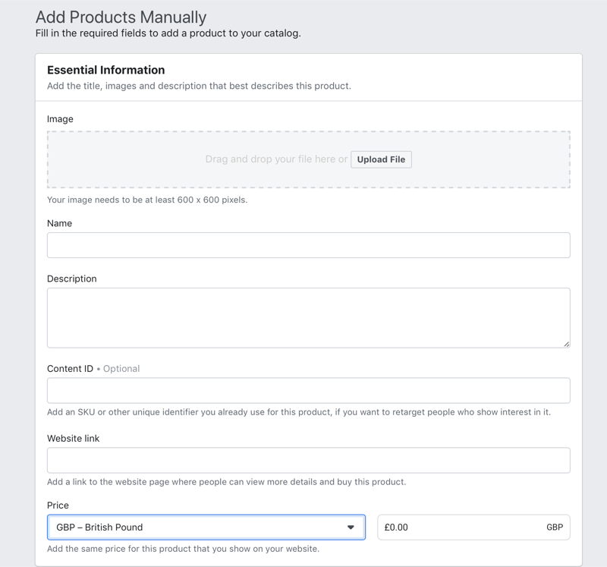The image size is (607, 567).
Task: Click the Website link label
Action: [x=73, y=439]
